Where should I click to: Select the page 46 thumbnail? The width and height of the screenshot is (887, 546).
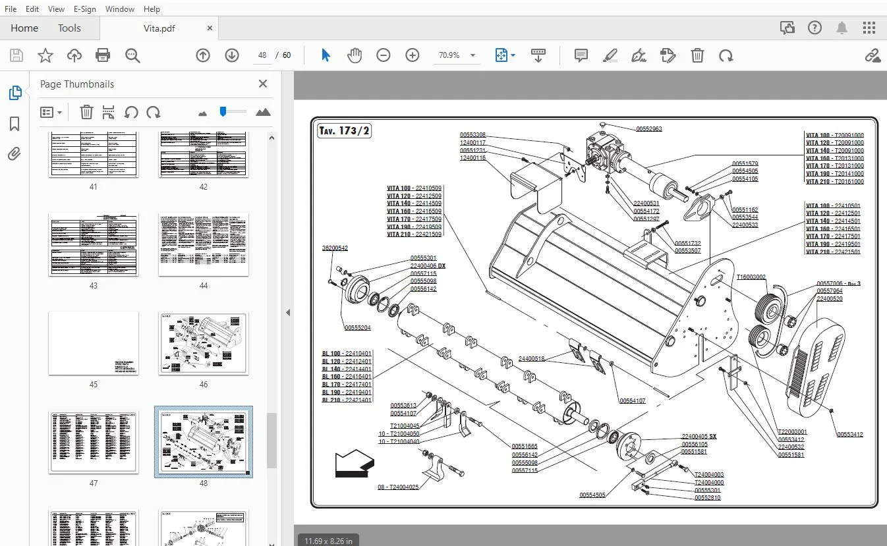204,343
